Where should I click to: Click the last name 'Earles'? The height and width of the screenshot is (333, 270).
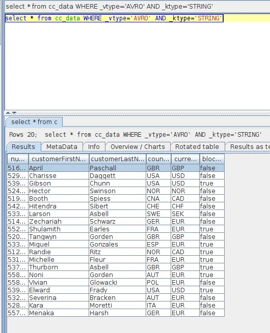click(118, 229)
